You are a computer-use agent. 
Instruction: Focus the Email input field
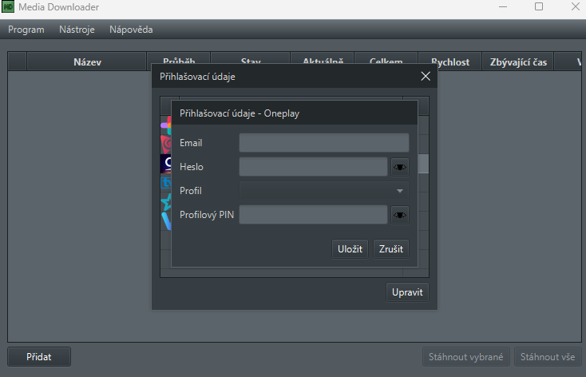323,143
